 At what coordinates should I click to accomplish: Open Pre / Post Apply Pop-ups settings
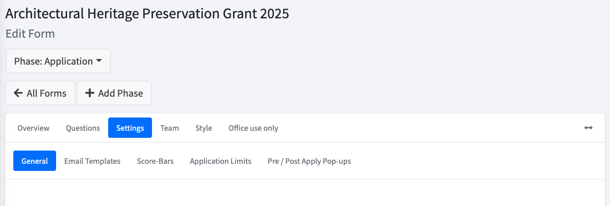tap(309, 161)
